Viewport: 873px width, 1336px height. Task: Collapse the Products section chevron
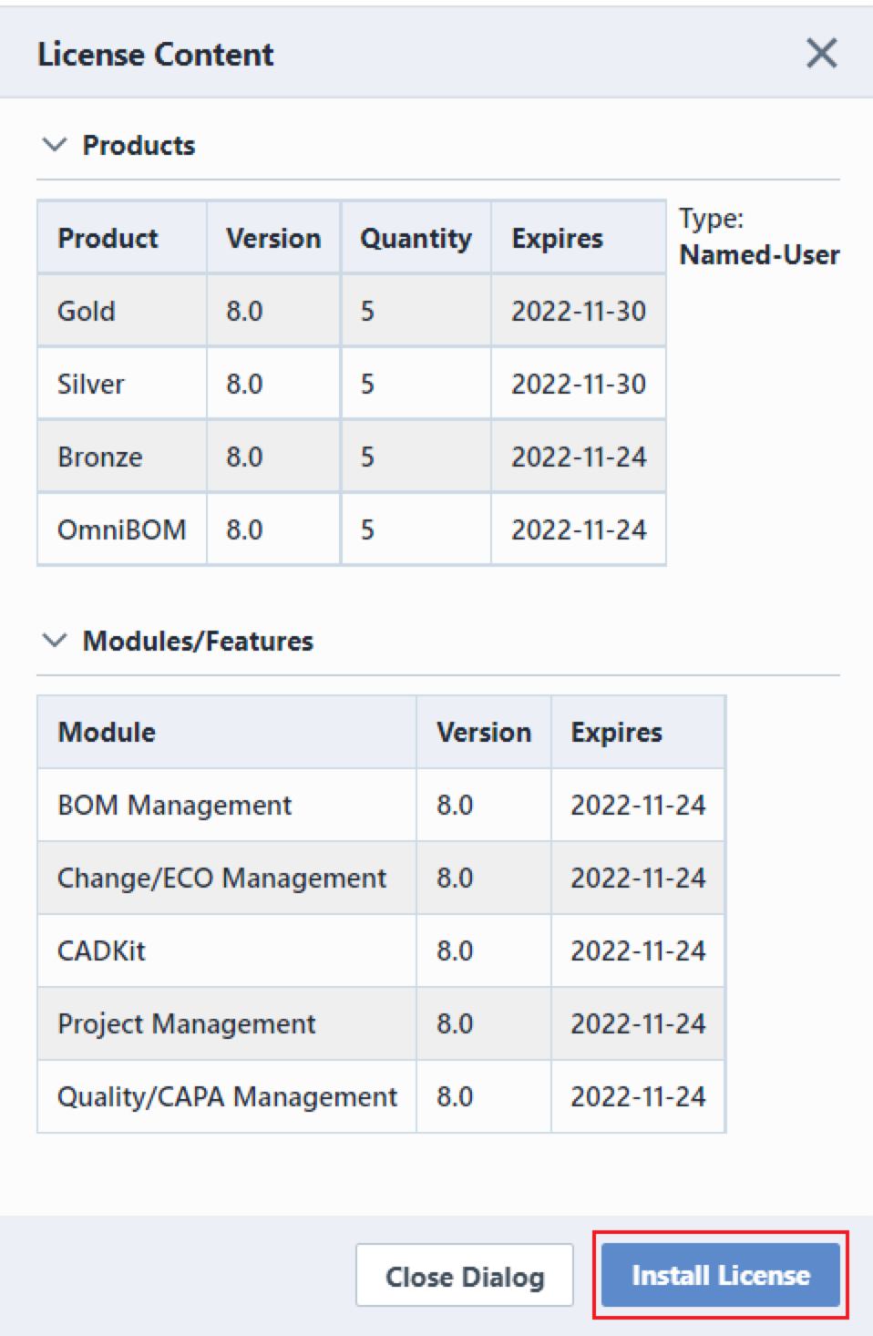coord(55,145)
